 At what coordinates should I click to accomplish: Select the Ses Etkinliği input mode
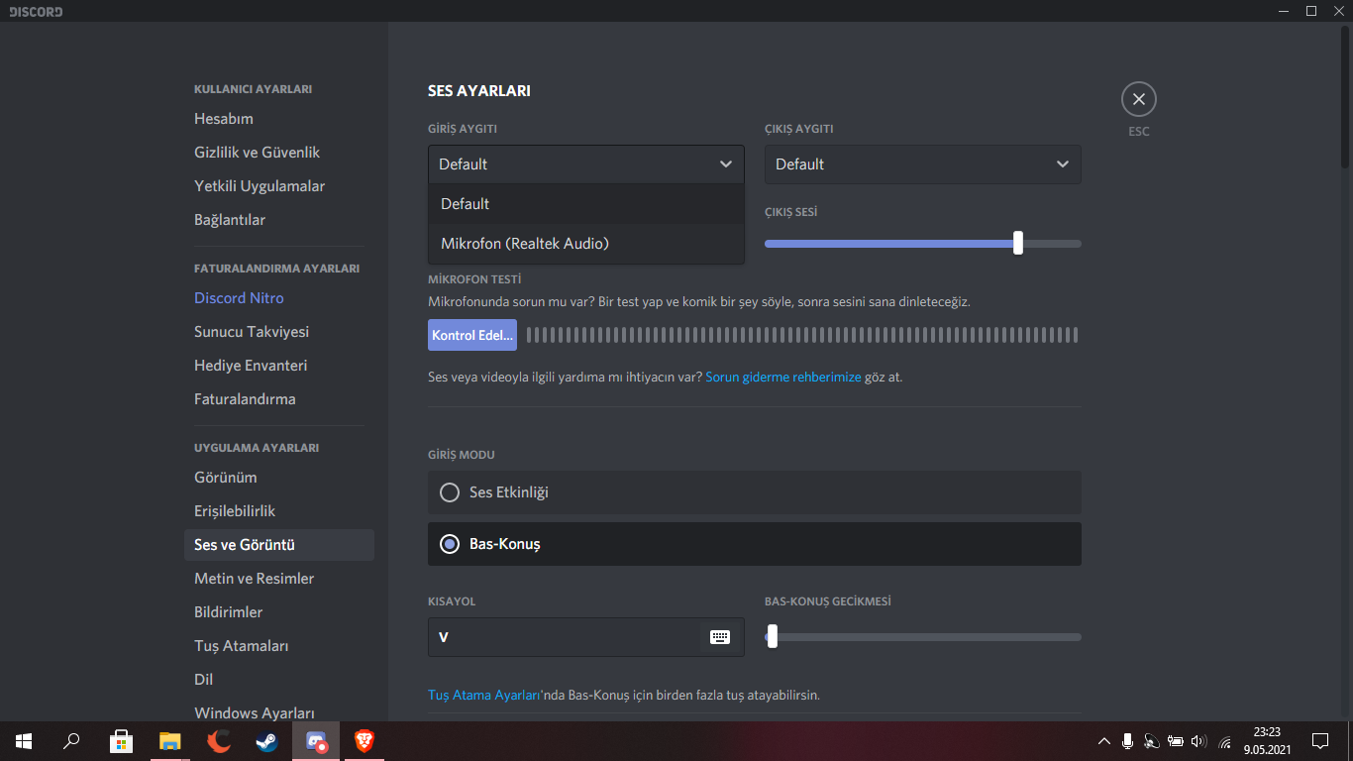point(755,492)
